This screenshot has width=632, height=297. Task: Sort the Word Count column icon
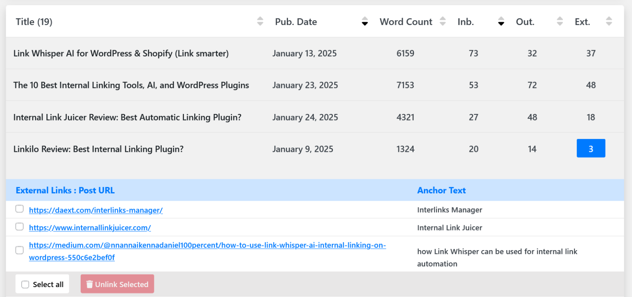click(442, 21)
